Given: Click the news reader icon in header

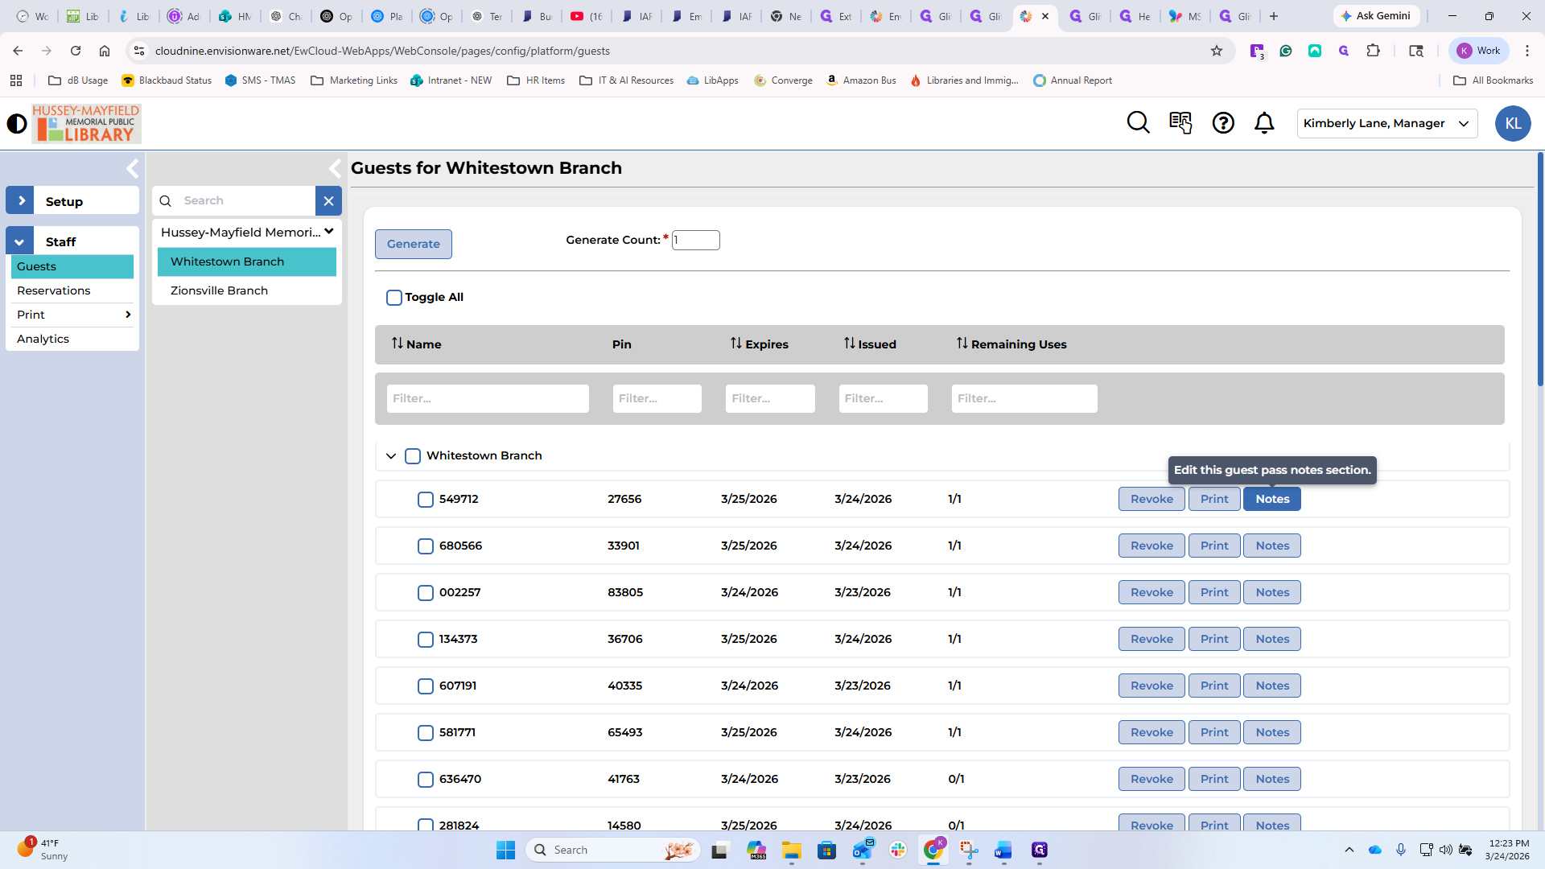Looking at the screenshot, I should click(1180, 123).
